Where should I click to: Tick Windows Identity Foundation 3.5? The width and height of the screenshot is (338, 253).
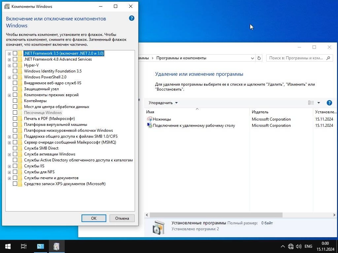(x=15, y=71)
